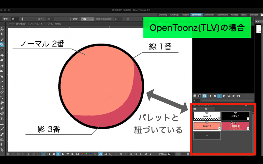The height and width of the screenshot is (164, 263).
Task: Select the Tape tool
Action: 2,71
